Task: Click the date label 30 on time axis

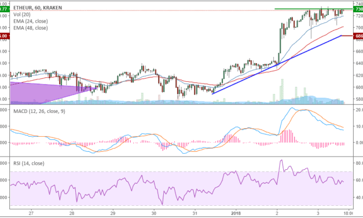Action: point(154,213)
